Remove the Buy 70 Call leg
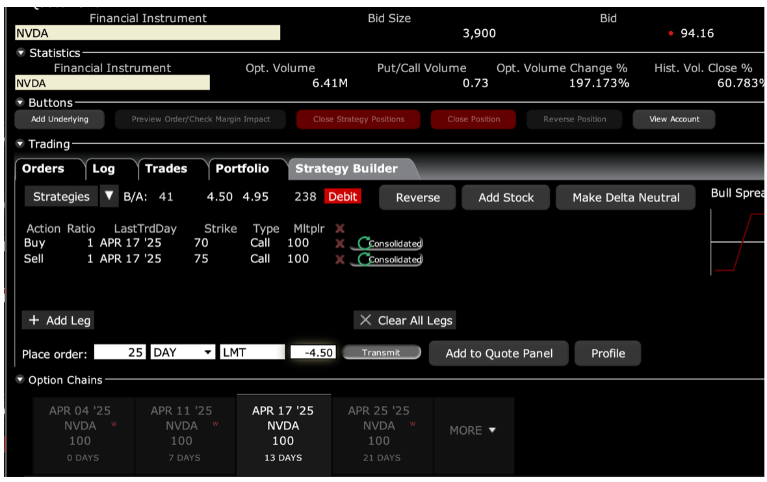Screen dimensions: 767x482 click(340, 243)
